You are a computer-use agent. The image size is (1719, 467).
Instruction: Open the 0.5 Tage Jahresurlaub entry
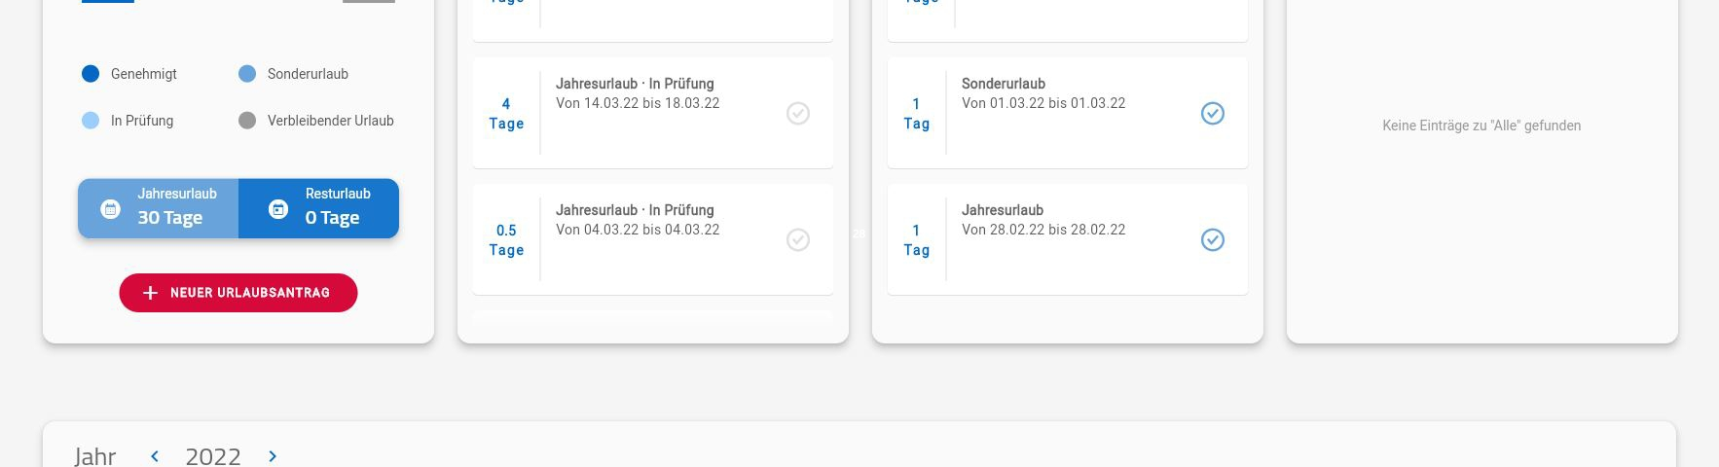[653, 239]
